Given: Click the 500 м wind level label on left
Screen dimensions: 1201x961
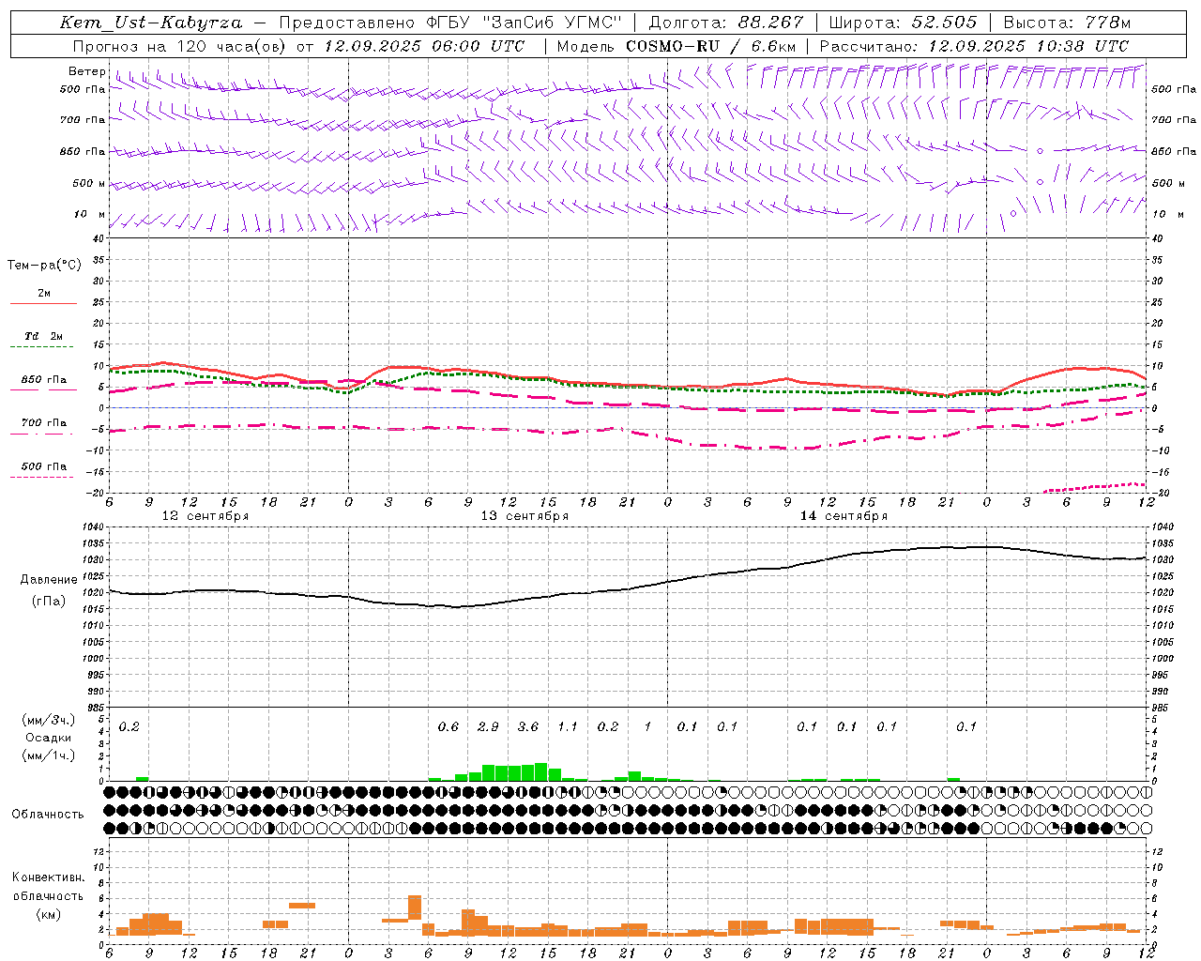Looking at the screenshot, I should (x=89, y=183).
